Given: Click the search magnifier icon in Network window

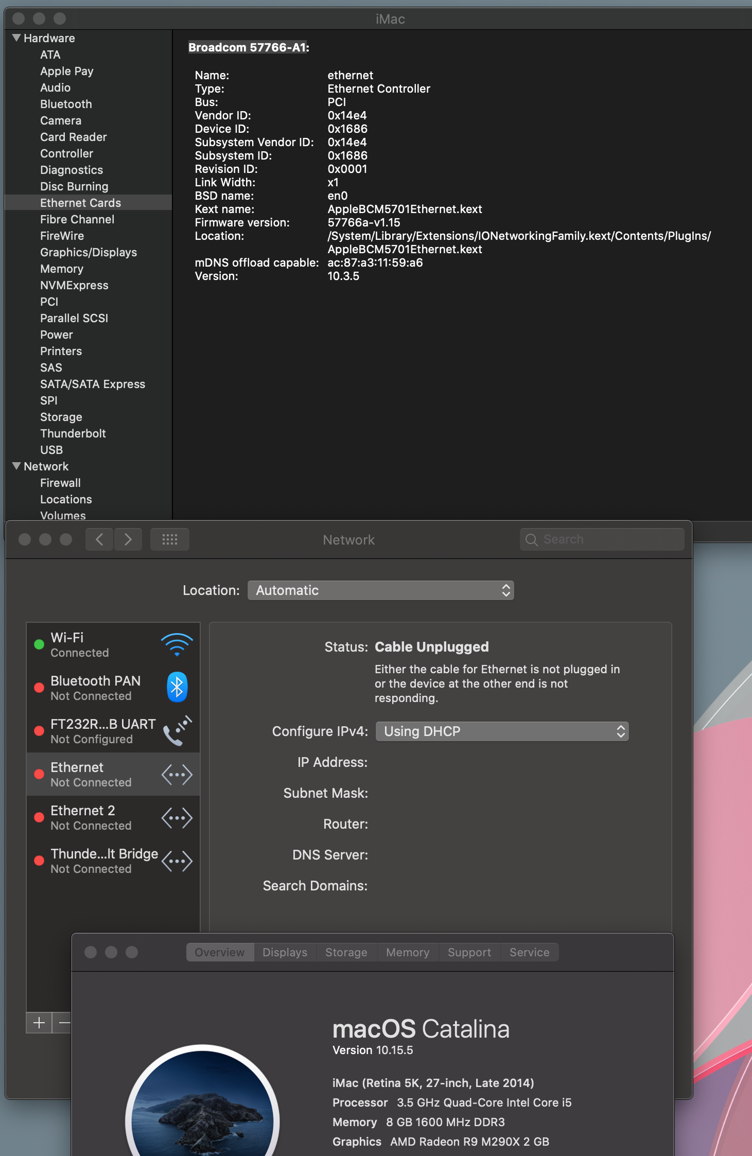Looking at the screenshot, I should [532, 539].
